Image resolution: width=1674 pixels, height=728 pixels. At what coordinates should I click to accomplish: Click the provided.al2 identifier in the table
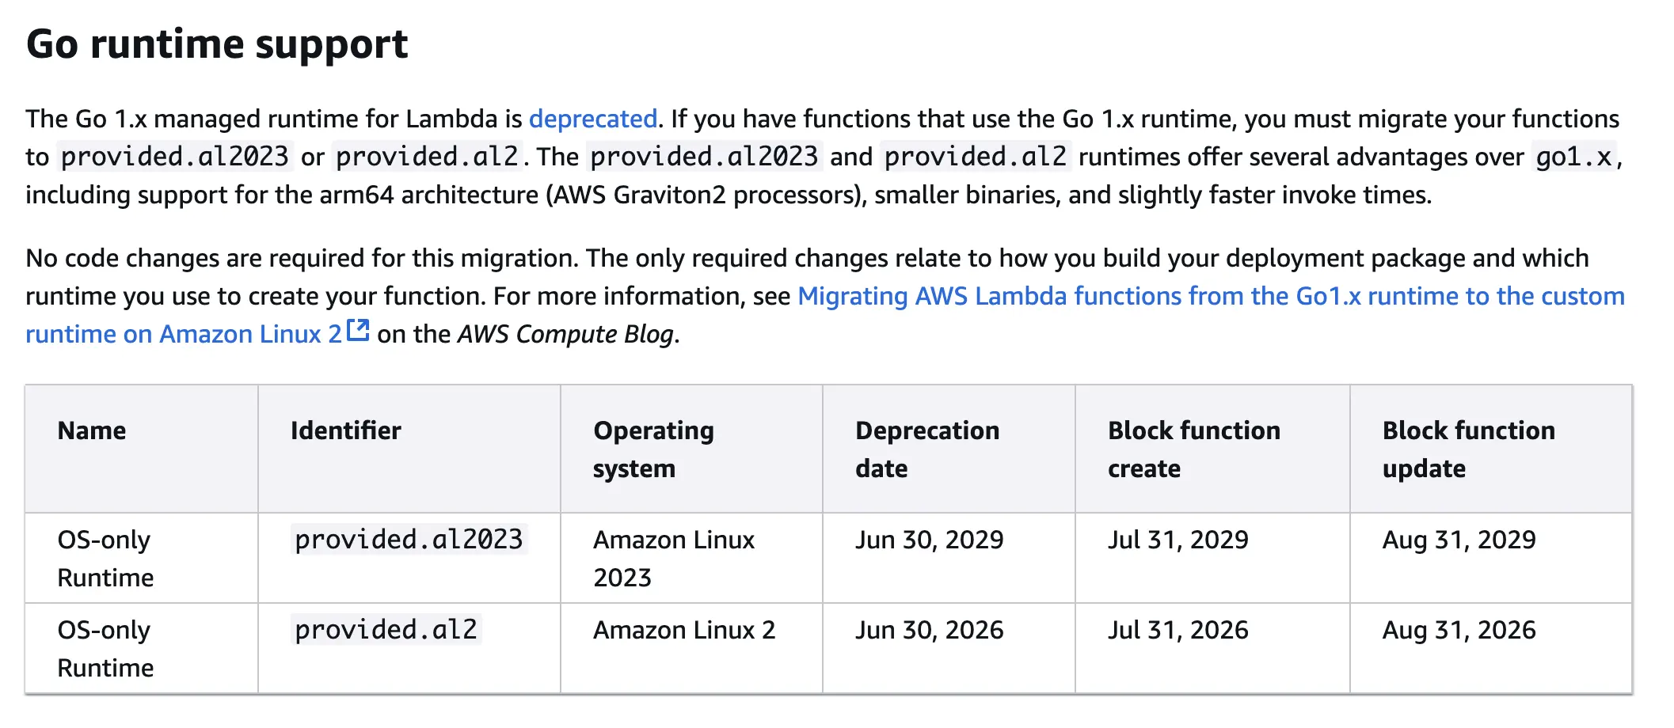[x=386, y=630]
